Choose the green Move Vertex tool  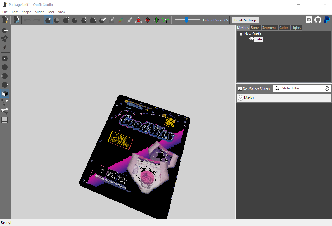[166, 20]
